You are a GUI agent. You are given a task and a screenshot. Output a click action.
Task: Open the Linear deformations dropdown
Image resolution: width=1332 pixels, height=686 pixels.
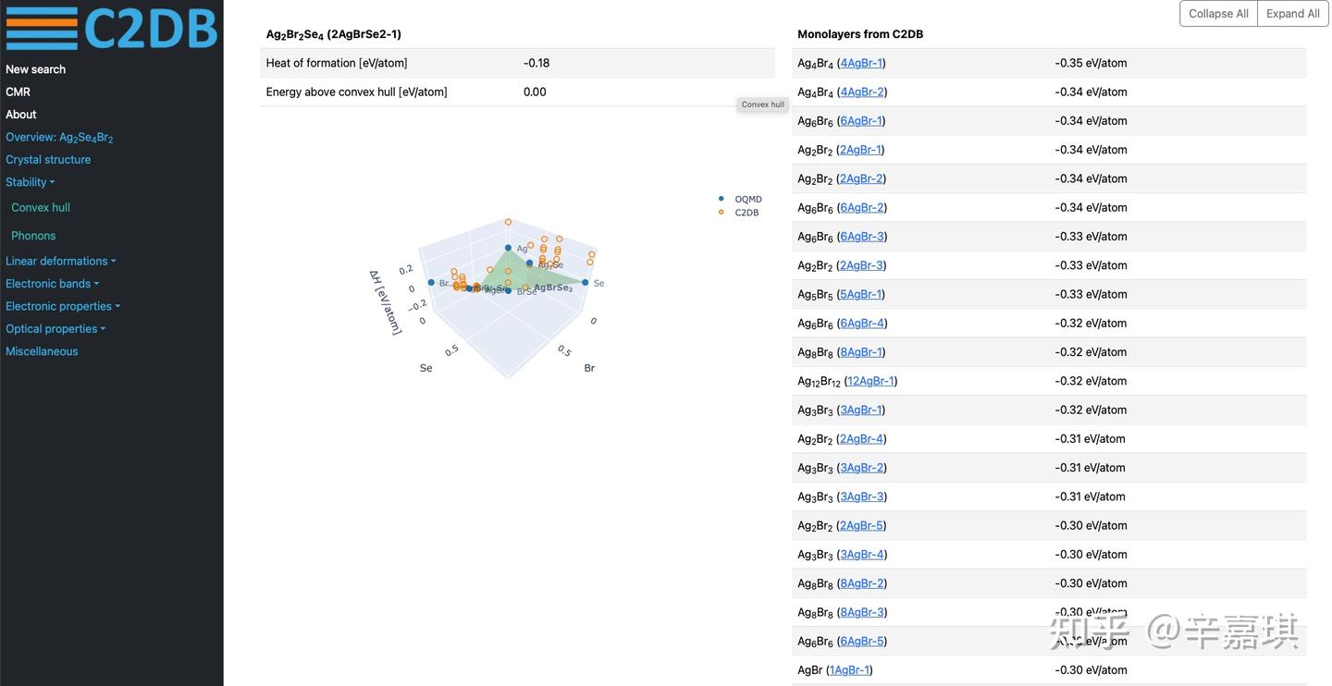point(60,261)
